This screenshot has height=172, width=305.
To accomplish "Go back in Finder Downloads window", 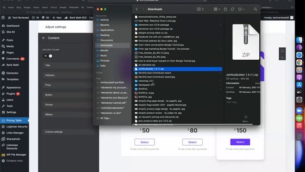I will (x=137, y=9).
